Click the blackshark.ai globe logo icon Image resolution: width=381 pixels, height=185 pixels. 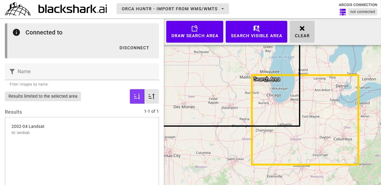[18, 9]
